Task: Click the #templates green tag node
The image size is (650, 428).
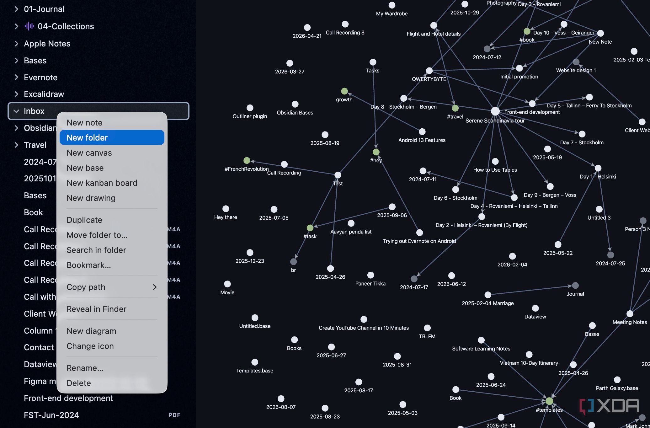Action: point(549,401)
